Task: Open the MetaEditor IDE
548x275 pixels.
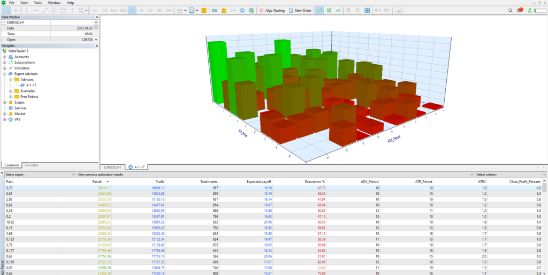Action: [215, 10]
